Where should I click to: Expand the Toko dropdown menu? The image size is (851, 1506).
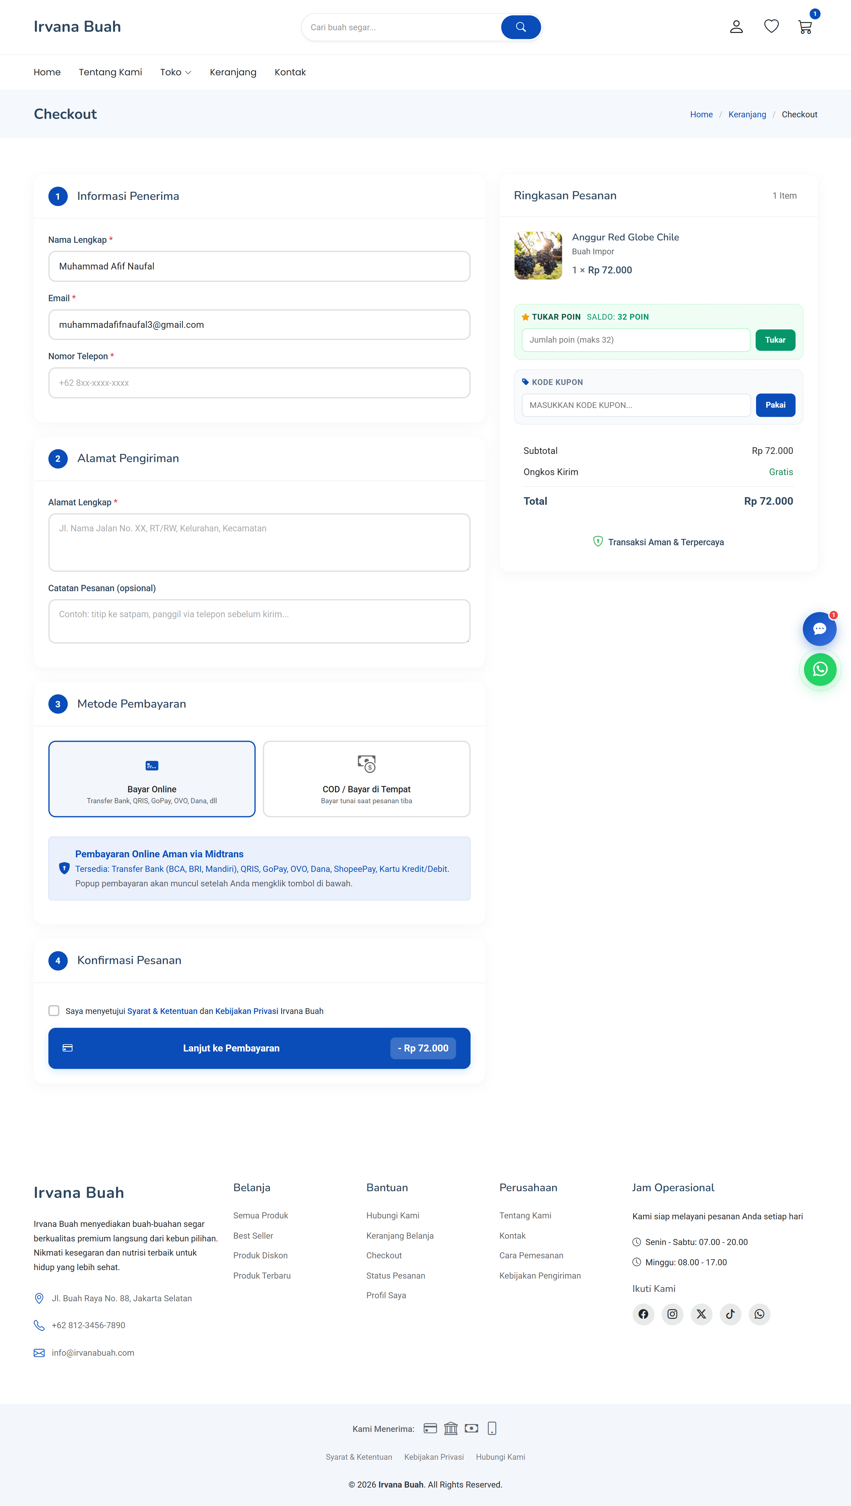tap(175, 73)
